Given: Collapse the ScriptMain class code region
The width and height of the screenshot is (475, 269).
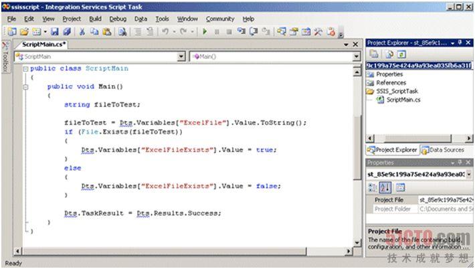Looking at the screenshot, I should (25, 69).
